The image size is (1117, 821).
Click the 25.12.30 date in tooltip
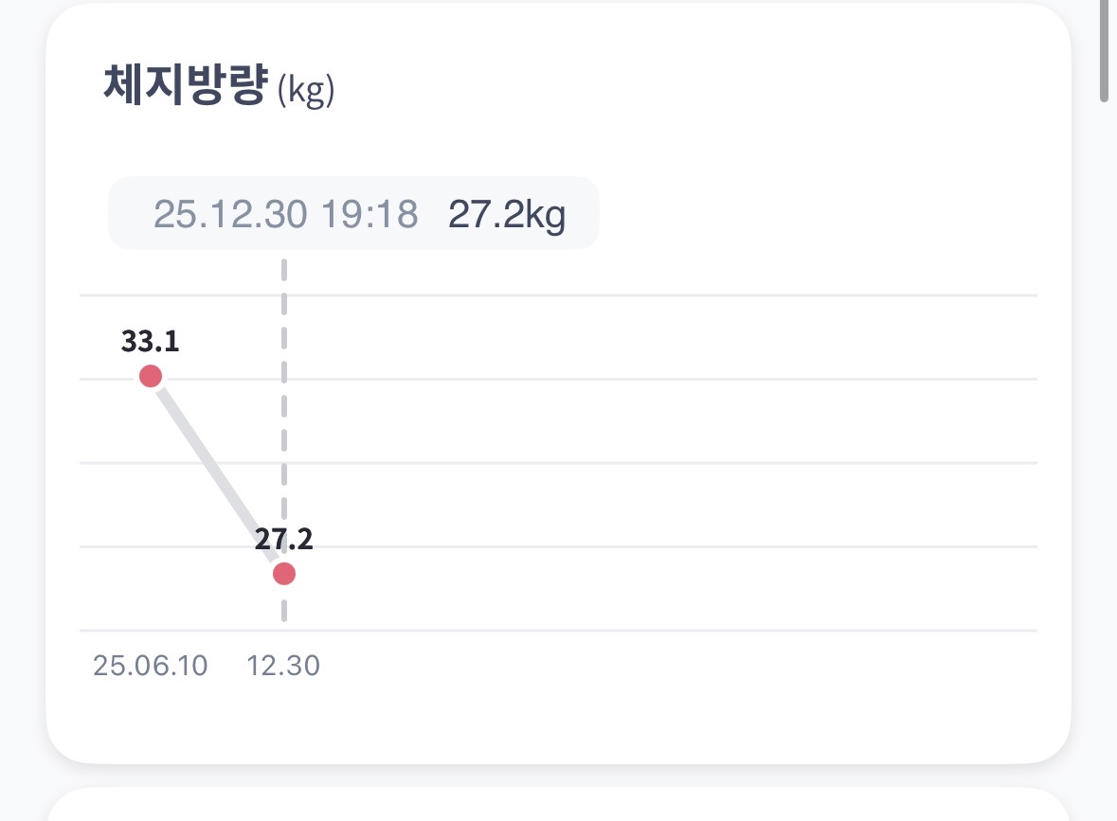pos(230,215)
